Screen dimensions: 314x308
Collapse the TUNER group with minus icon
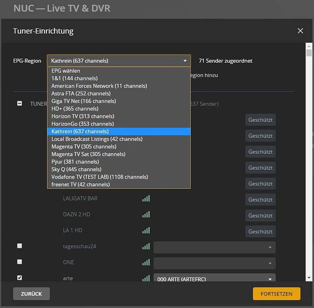point(20,103)
